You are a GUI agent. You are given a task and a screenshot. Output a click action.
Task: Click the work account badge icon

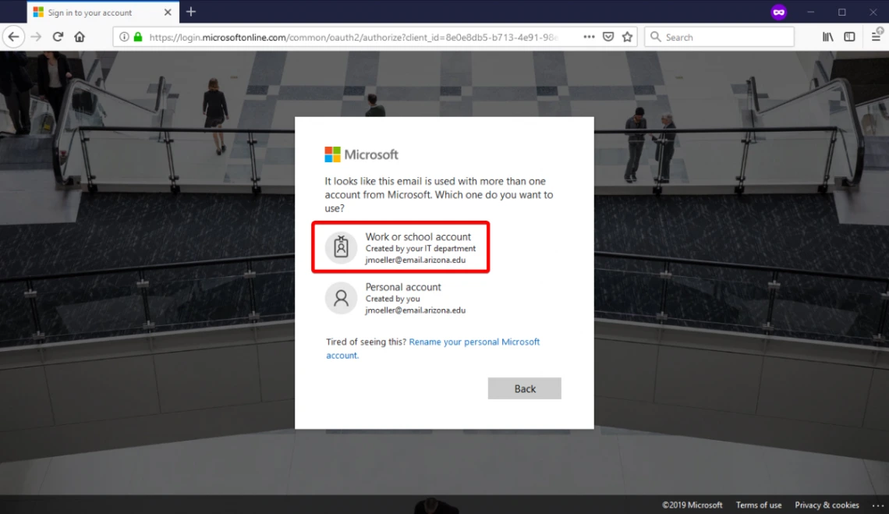[341, 246]
